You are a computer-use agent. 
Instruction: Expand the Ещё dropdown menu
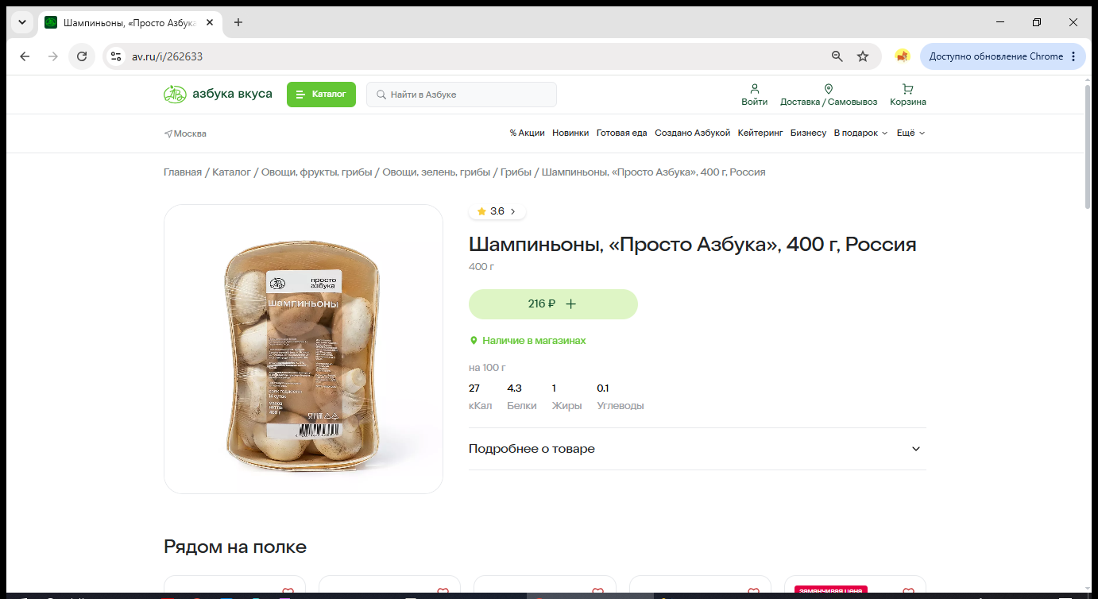pos(910,133)
